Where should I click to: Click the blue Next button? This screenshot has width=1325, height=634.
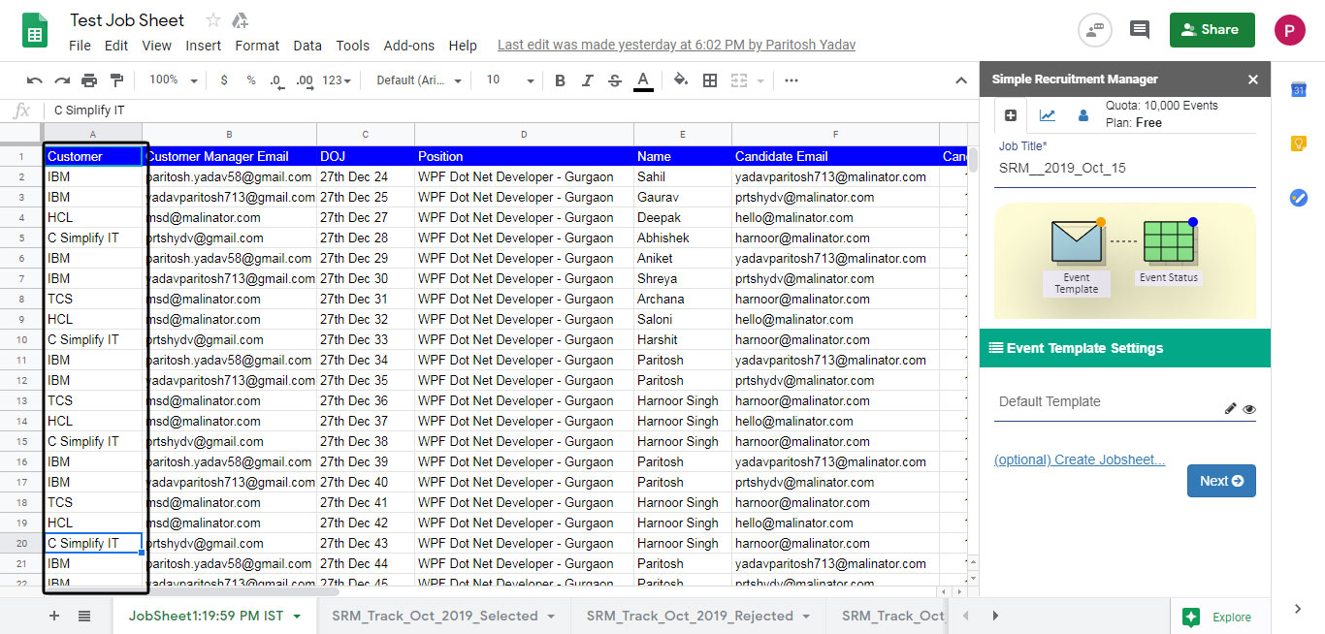click(x=1221, y=481)
